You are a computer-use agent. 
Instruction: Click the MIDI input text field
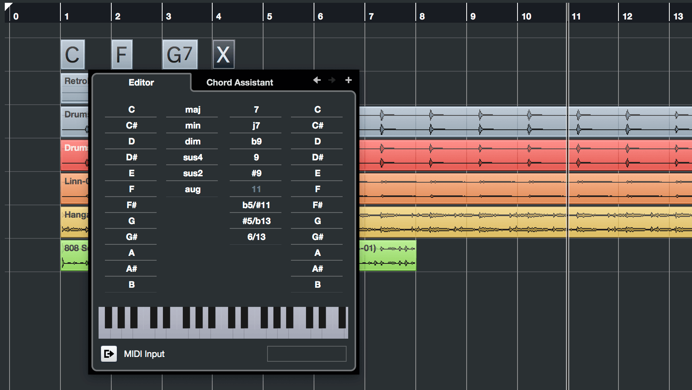[x=306, y=353]
